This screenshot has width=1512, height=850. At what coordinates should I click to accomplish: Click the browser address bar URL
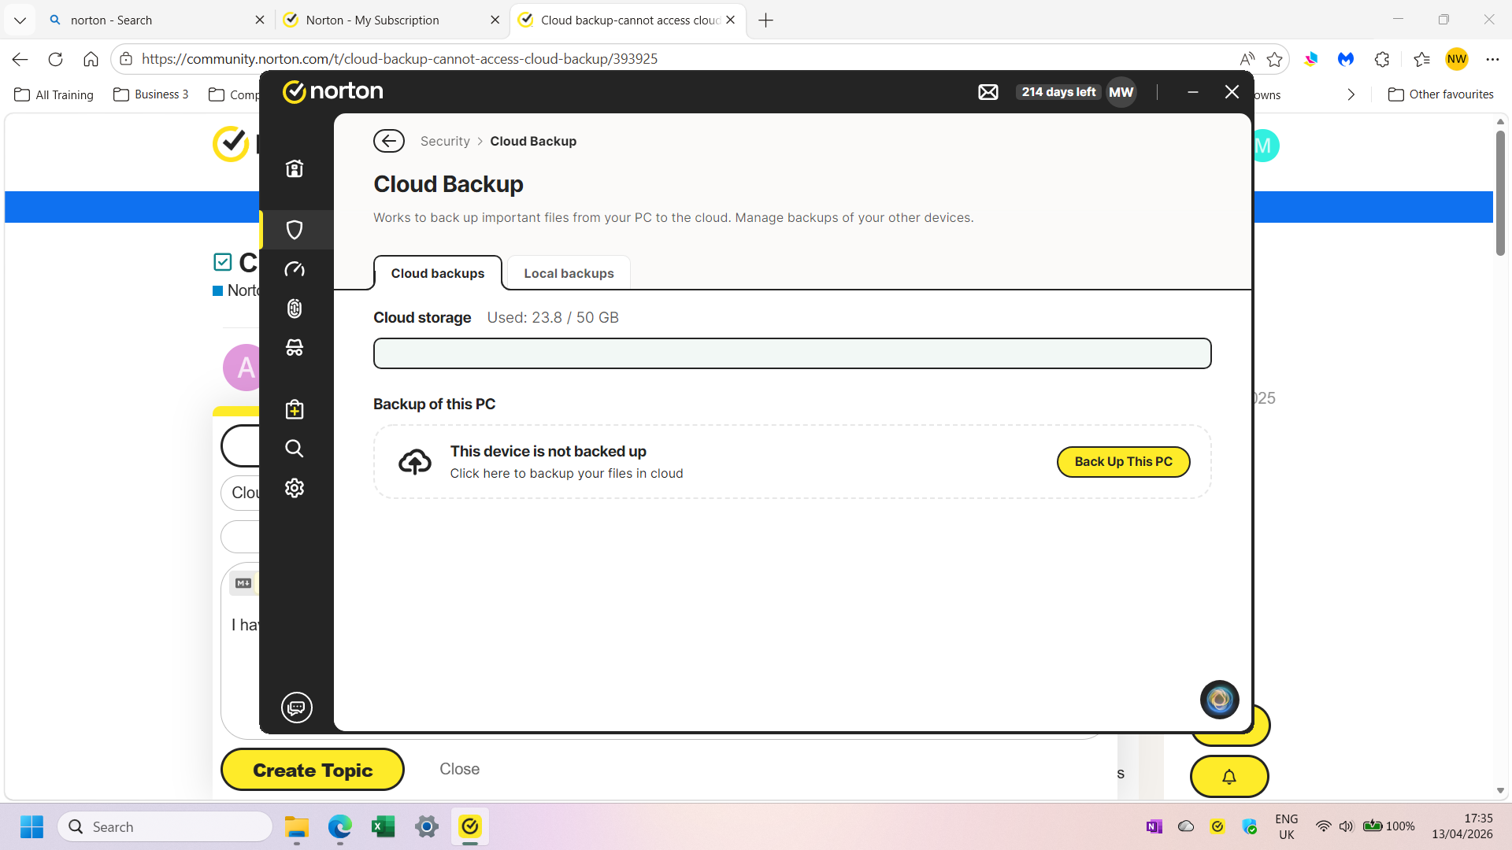tap(399, 59)
